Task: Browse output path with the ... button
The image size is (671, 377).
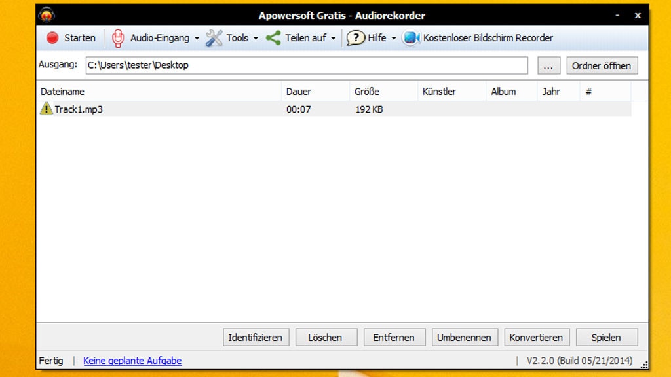Action: (548, 65)
